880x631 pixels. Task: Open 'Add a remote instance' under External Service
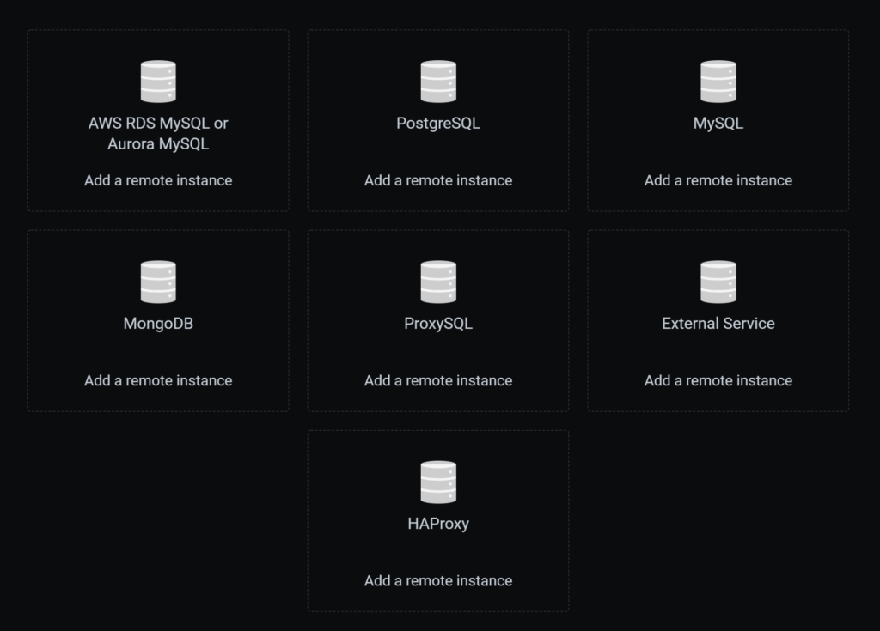tap(718, 380)
